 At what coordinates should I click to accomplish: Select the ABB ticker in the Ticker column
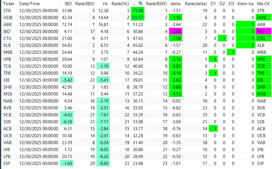click(x=8, y=25)
